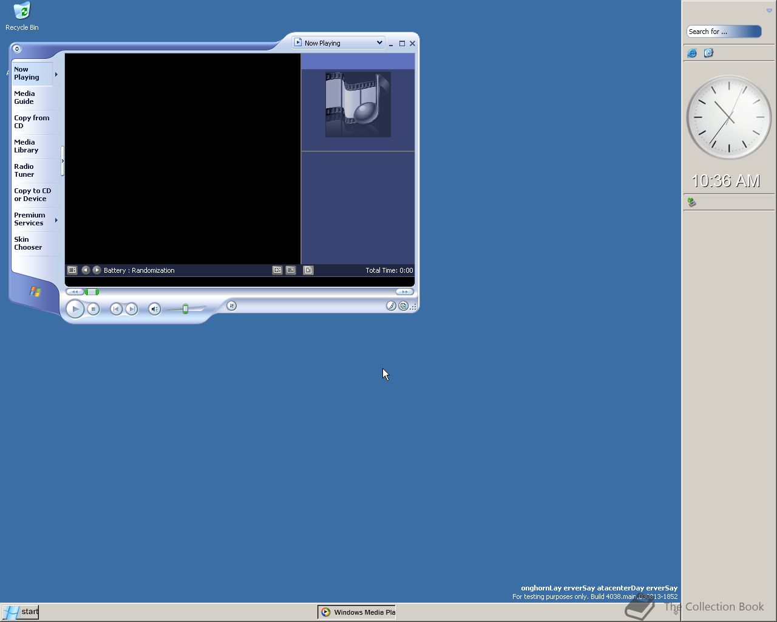Viewport: 777px width, 622px height.
Task: Click the 10:36 AM digital time
Action: (725, 181)
